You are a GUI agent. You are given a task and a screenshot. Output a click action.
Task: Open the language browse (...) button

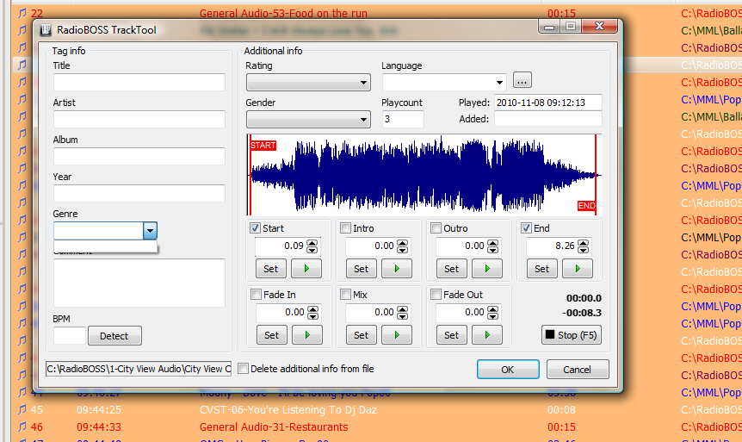522,80
